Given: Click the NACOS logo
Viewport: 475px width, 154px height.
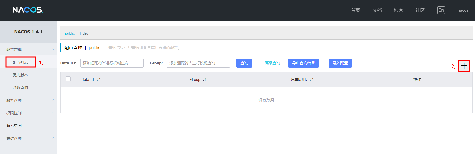Looking at the screenshot, I should (x=28, y=10).
